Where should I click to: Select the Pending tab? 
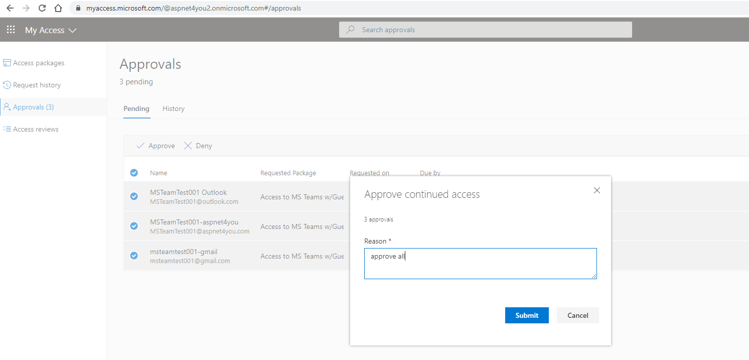[136, 108]
